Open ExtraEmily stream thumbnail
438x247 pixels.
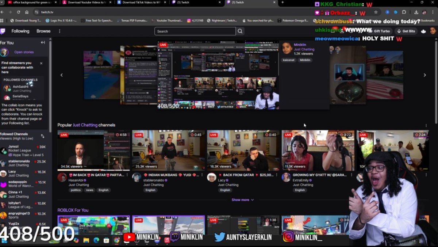tap(318, 150)
